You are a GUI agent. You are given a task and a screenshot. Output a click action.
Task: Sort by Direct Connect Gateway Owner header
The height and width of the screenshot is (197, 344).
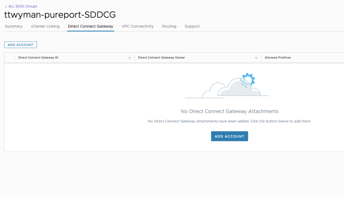click(161, 57)
